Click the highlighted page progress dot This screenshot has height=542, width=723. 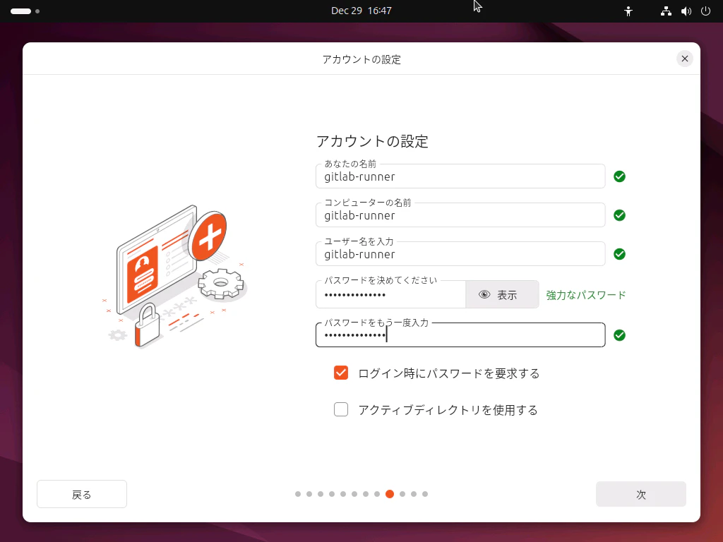click(x=390, y=495)
